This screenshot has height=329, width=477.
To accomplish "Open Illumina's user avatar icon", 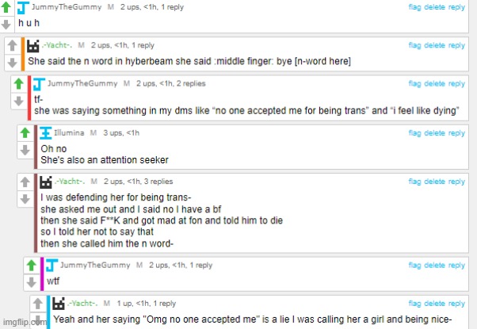I will tap(46, 133).
